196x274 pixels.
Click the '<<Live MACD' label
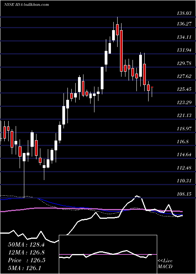[x=165, y=263]
